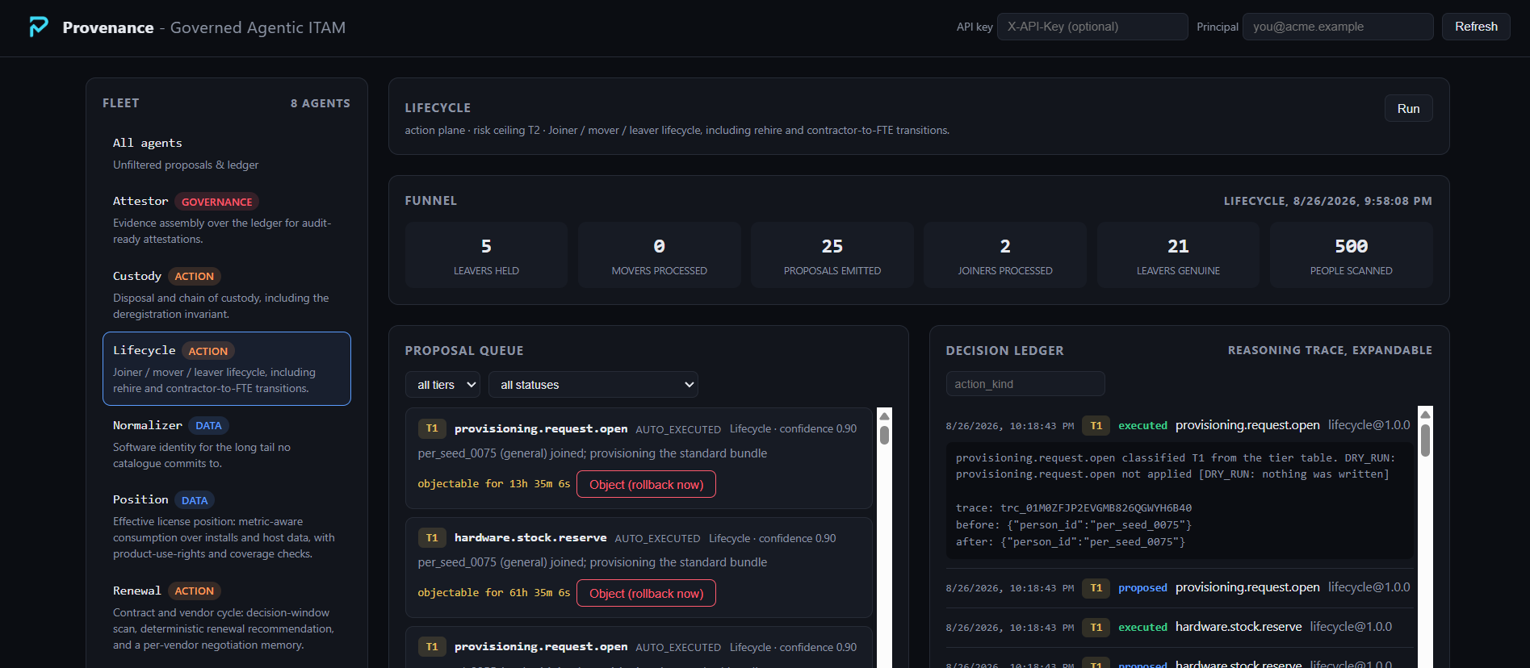
Task: Click the Movers Processed funnel card
Action: [659, 255]
